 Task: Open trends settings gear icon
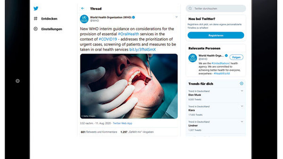pos(241,84)
